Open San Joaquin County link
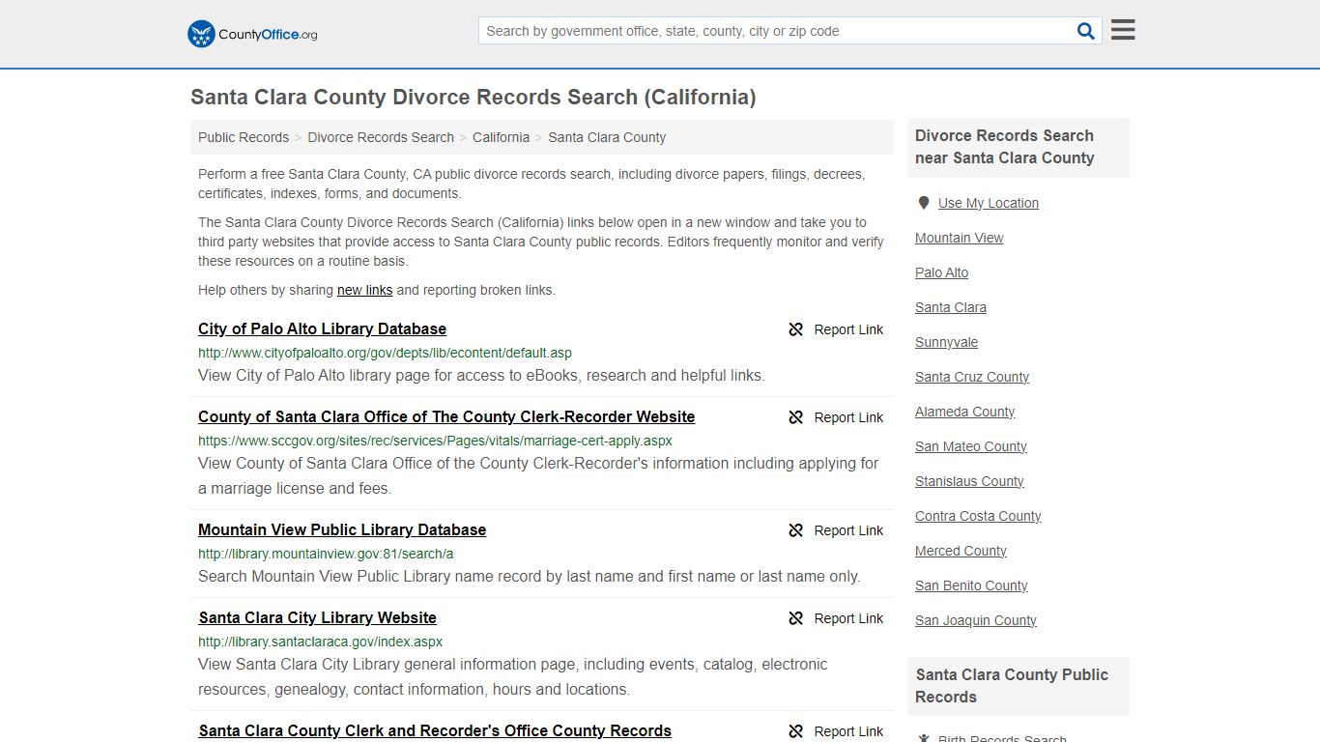Viewport: 1320px width, 742px height. pos(976,620)
